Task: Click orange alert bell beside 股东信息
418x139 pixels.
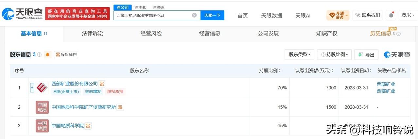Action: click(x=48, y=55)
